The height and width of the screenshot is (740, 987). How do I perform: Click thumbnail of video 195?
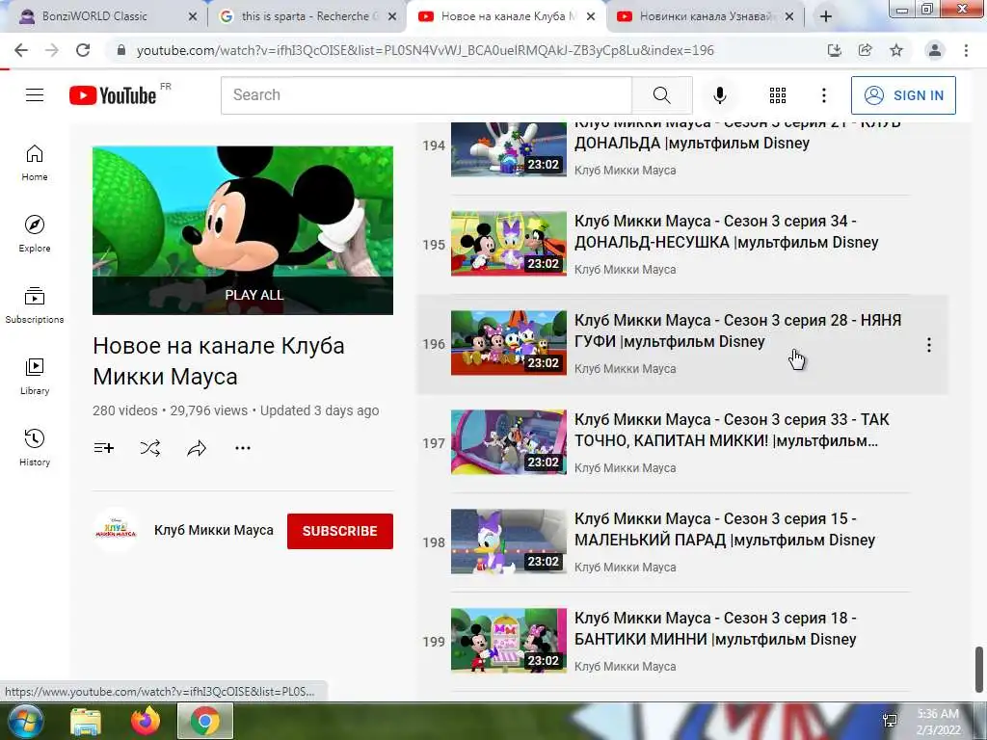[509, 244]
